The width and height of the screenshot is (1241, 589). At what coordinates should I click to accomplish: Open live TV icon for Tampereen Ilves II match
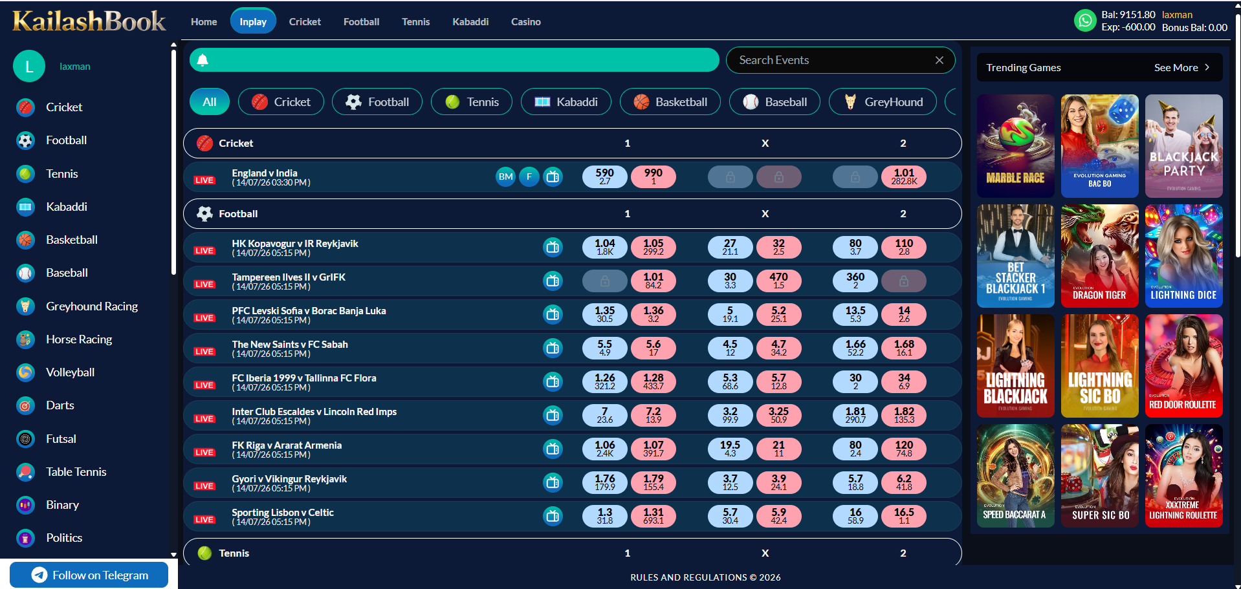click(x=553, y=281)
